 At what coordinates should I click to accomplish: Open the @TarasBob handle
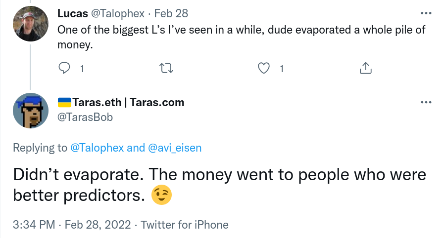(85, 117)
